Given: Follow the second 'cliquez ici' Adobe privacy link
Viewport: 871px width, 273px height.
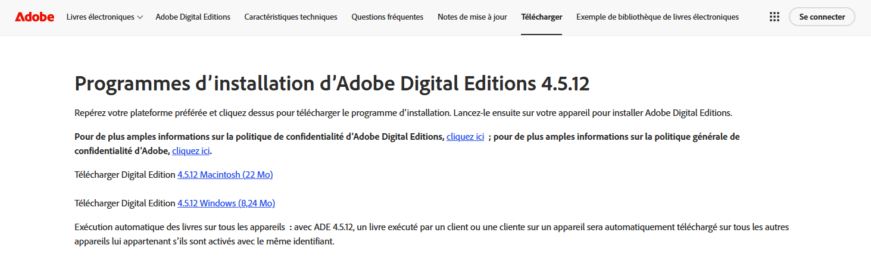Looking at the screenshot, I should coord(191,151).
